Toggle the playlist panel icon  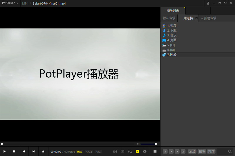(137, 152)
